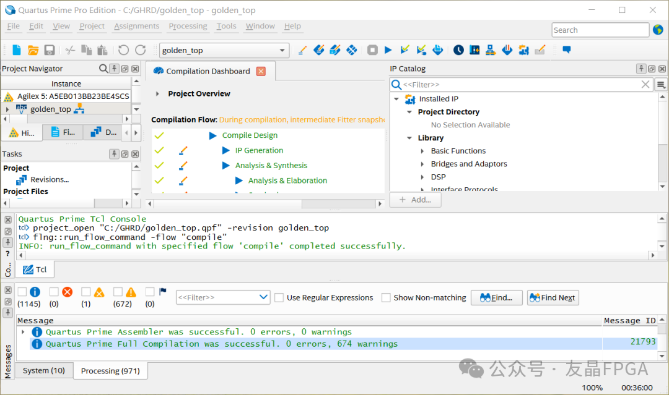669x395 pixels.
Task: Open the Timing Analyzer clock icon
Action: (458, 50)
